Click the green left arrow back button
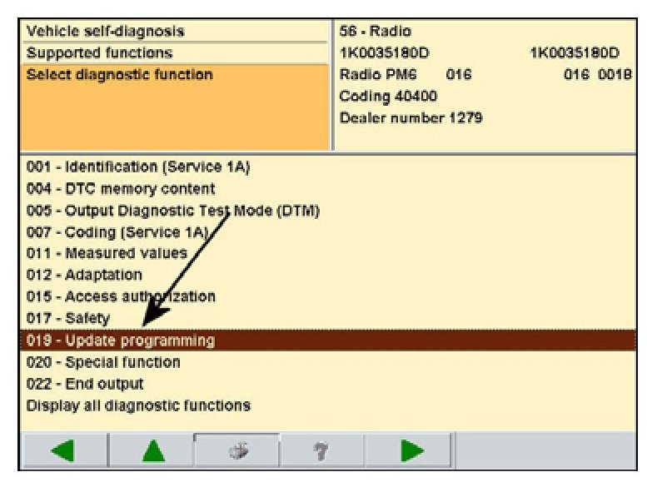Screen dimensions: 647x482 coord(64,452)
